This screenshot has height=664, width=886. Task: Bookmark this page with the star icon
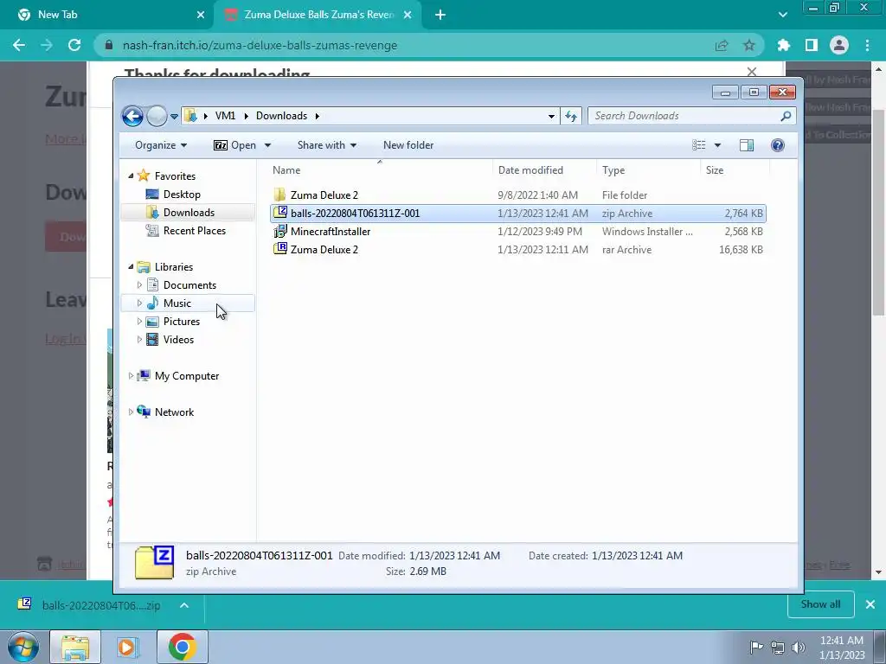point(748,45)
